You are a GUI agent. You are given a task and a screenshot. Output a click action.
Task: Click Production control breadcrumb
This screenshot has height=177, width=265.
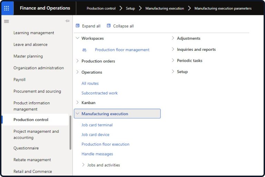click(101, 8)
